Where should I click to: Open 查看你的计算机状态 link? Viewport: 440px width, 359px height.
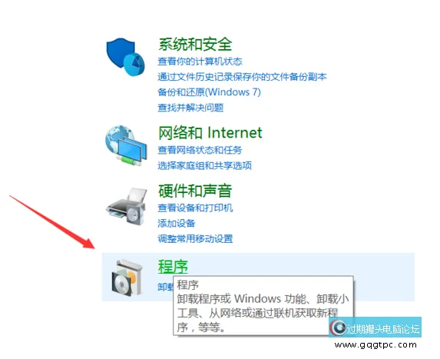coord(200,61)
